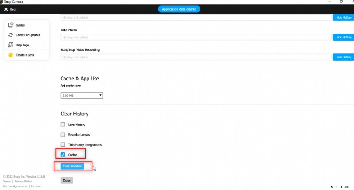
Task: Select the Check For Updates menu entry
Action: point(27,35)
